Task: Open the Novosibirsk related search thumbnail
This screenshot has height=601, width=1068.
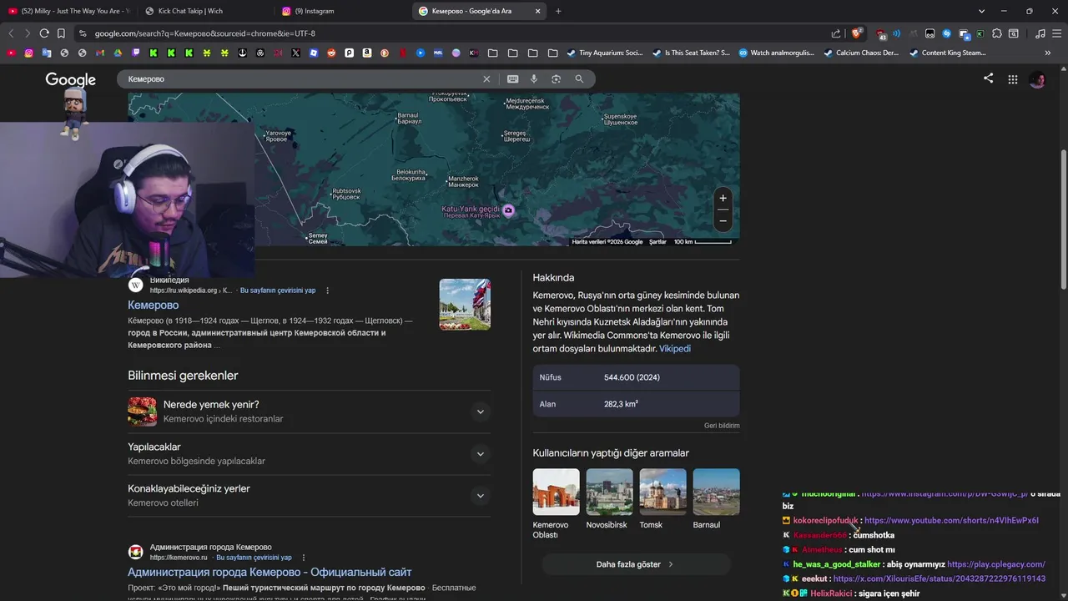Action: click(609, 492)
